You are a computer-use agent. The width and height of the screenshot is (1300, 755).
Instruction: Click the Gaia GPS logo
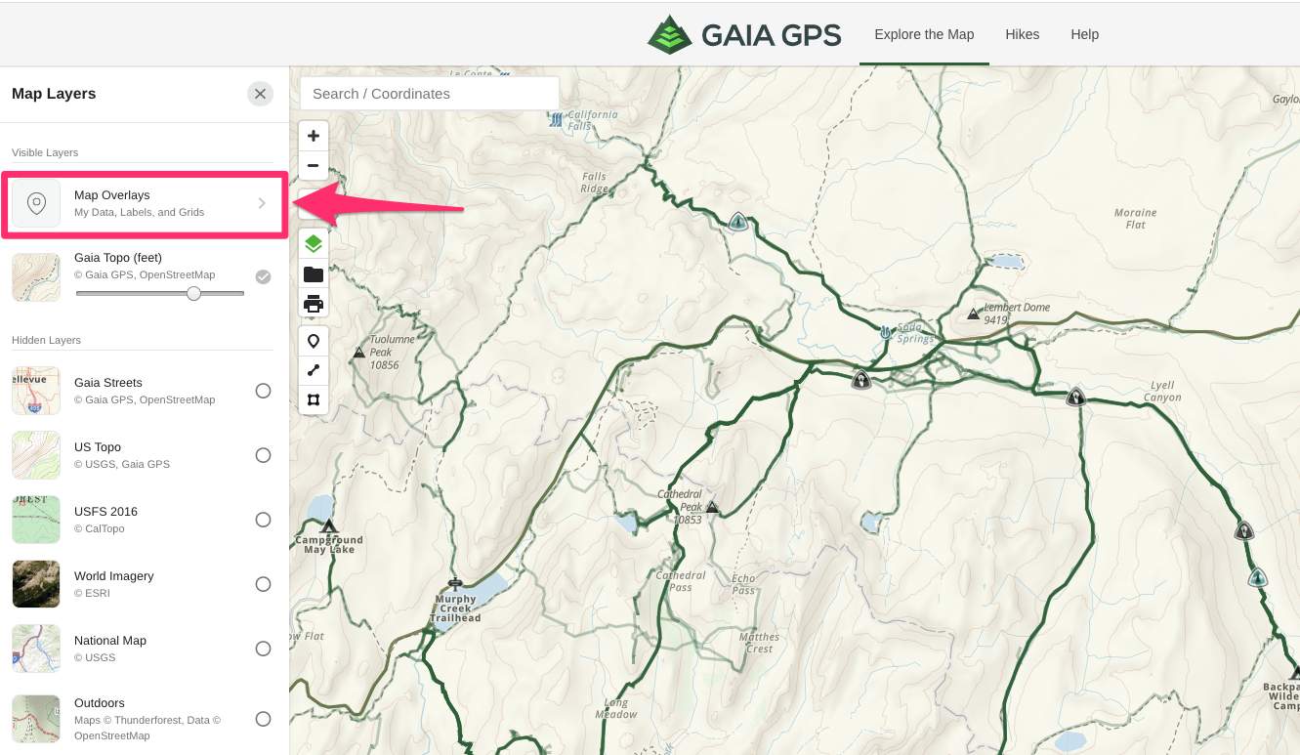coord(744,35)
